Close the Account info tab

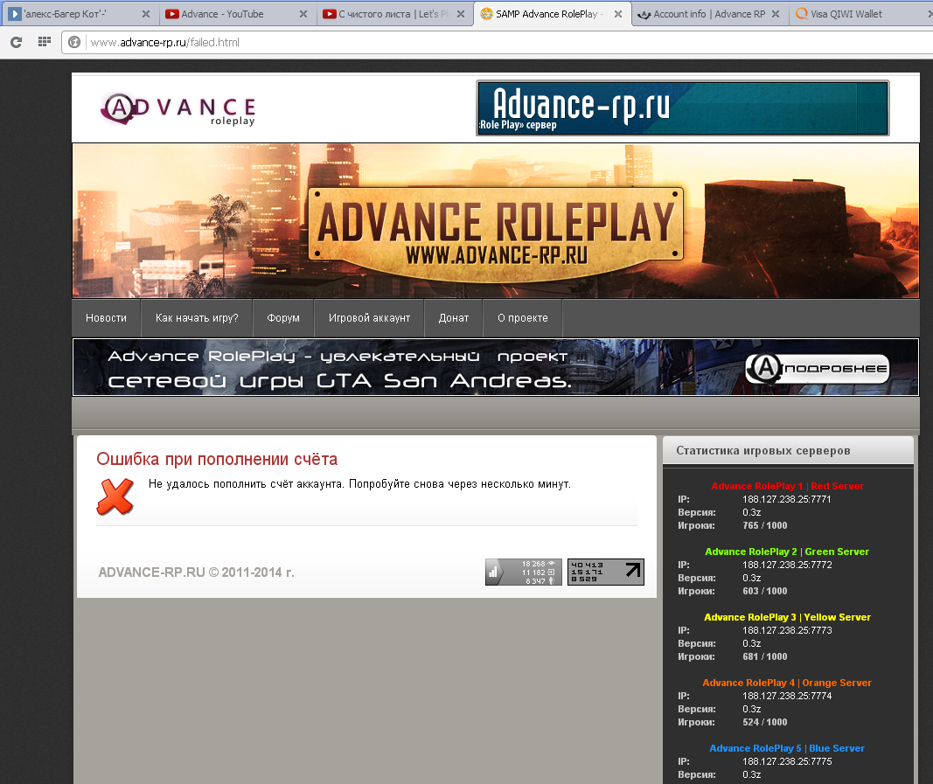click(x=776, y=14)
